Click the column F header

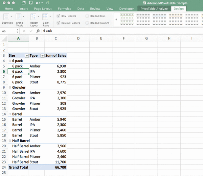coord(123,38)
